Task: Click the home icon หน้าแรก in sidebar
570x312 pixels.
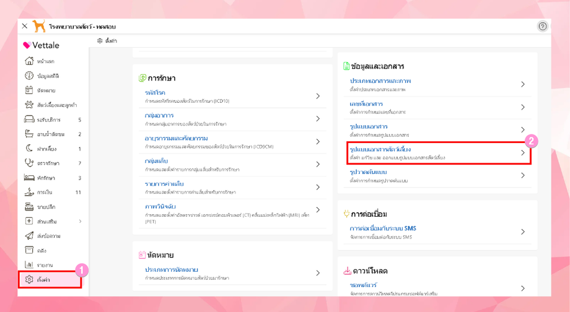Action: click(29, 61)
